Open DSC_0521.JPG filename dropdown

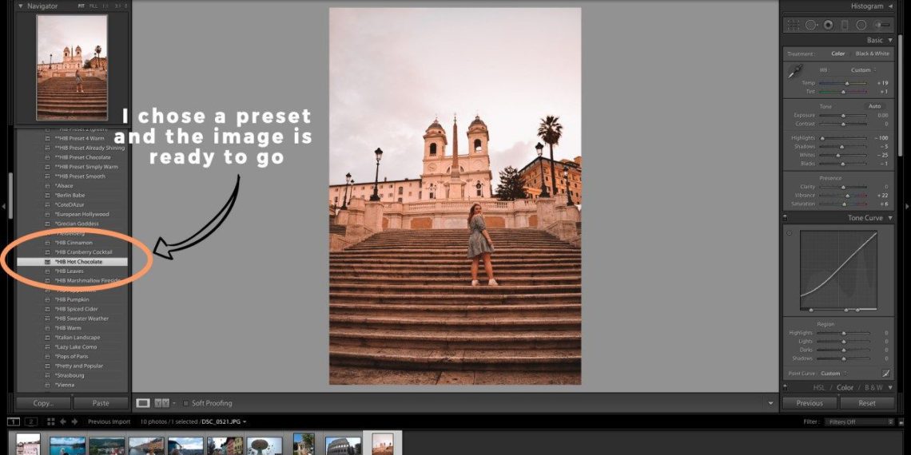(225, 422)
